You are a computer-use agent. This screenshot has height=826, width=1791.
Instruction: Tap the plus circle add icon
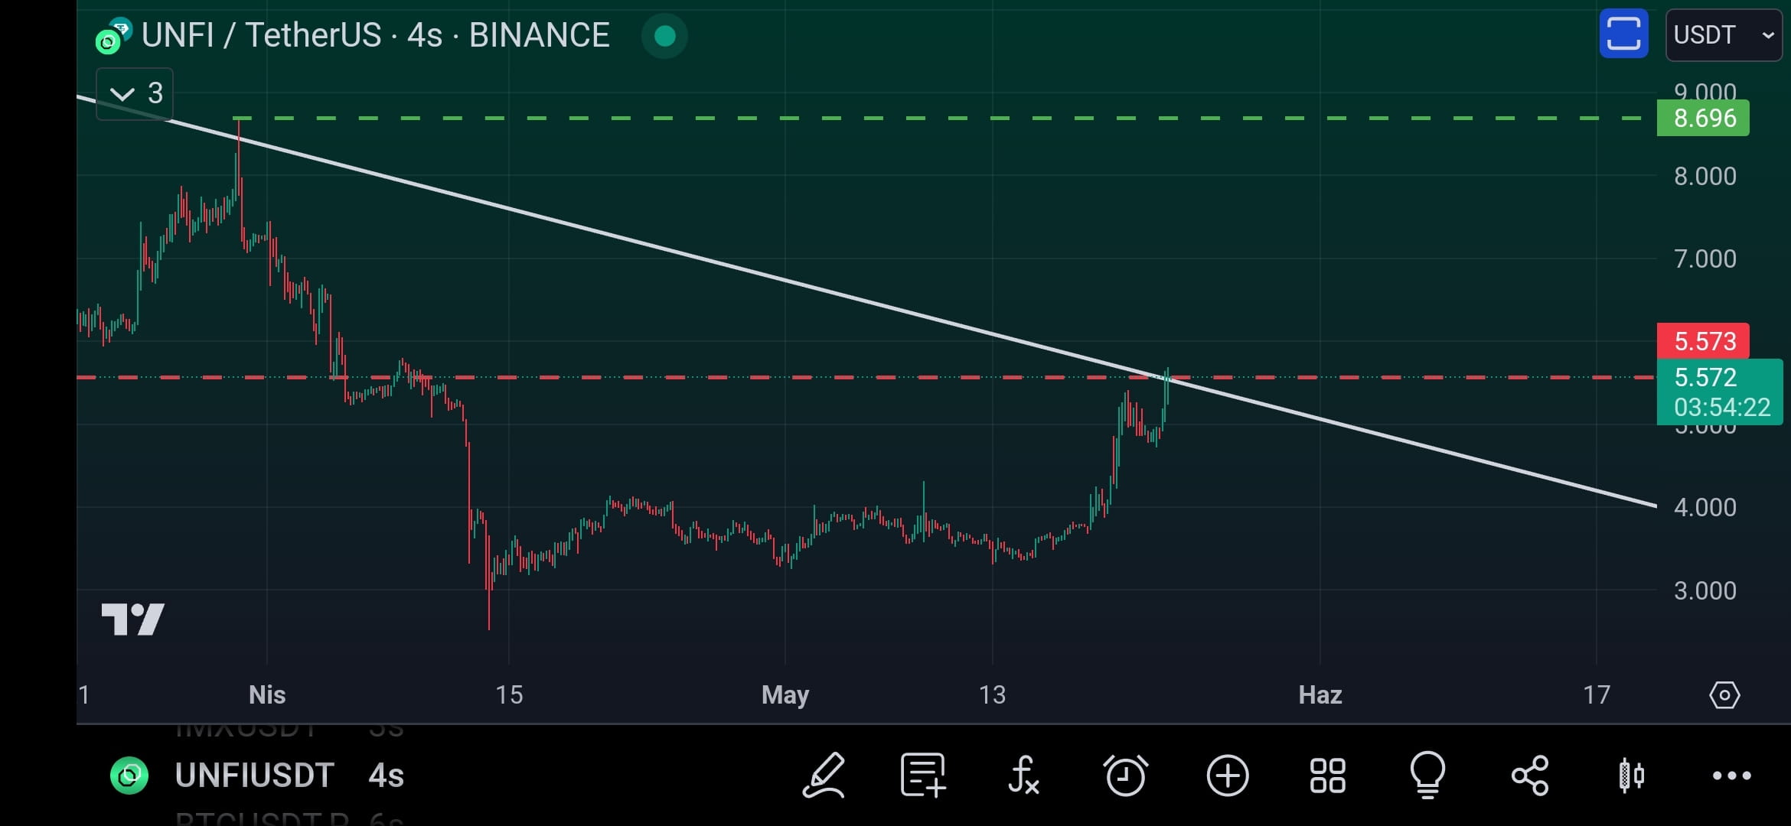tap(1228, 776)
